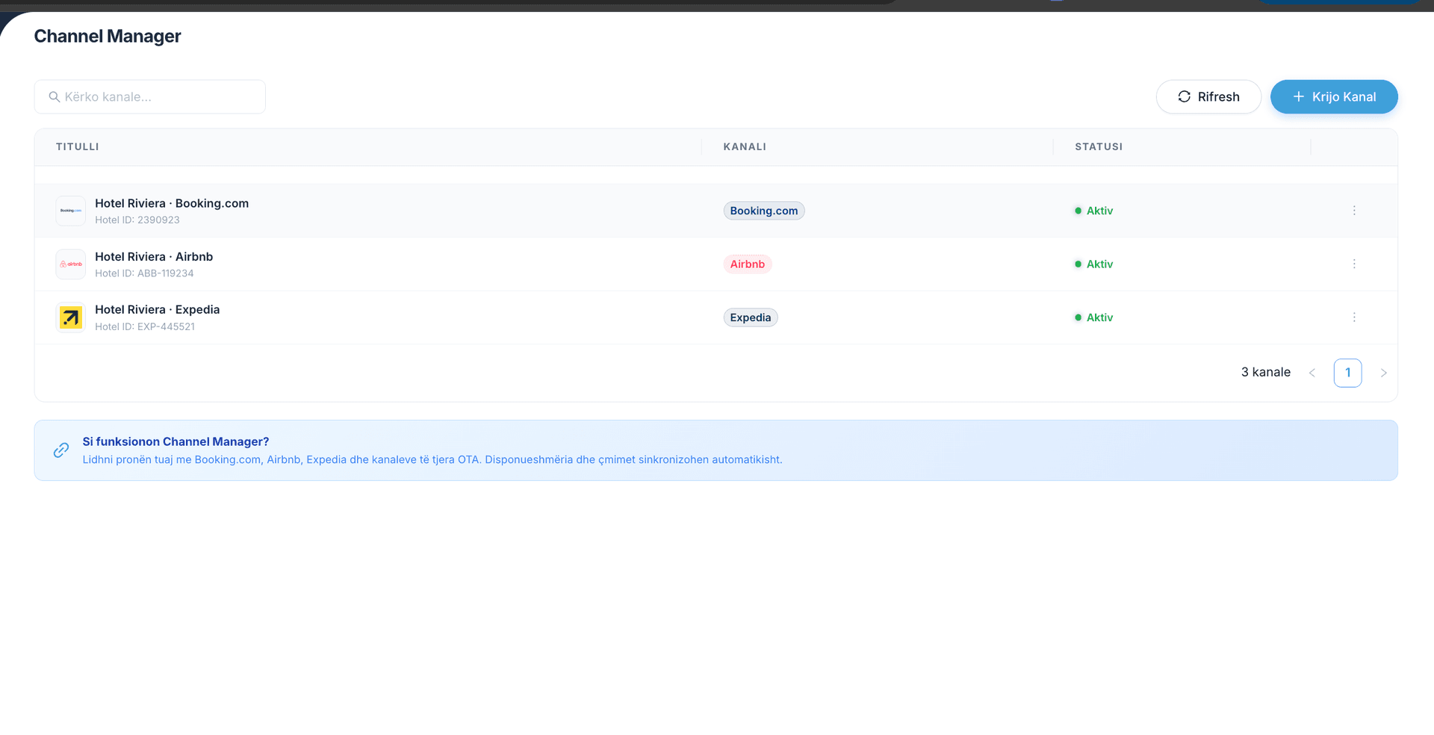Focus the Kërko kanale search field
The image size is (1434, 735).
coord(150,97)
